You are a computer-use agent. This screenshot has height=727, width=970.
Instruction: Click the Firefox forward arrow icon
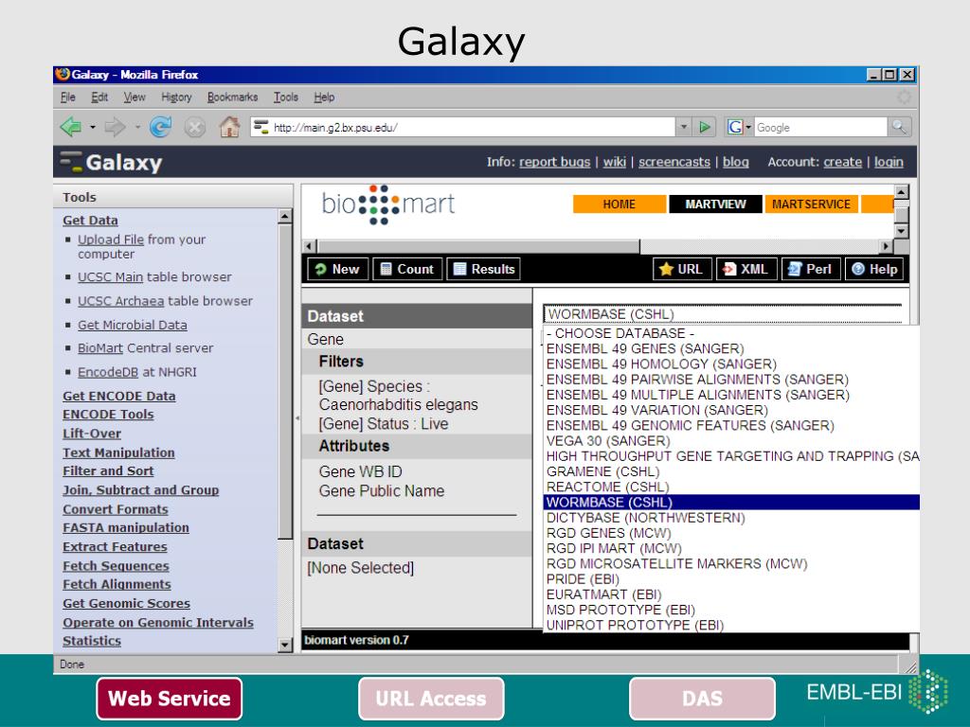(115, 128)
